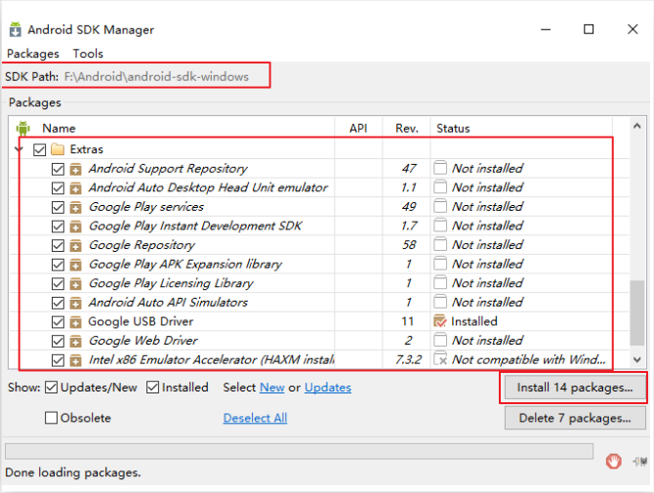The width and height of the screenshot is (654, 493).
Task: Click the Extras folder icon
Action: point(58,149)
